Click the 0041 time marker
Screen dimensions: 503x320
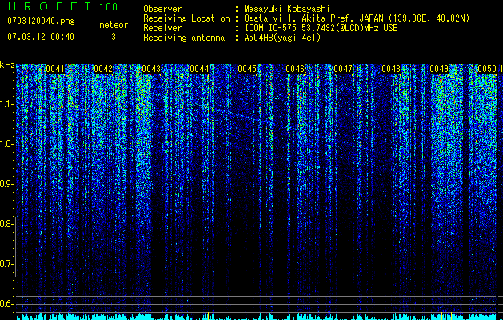coord(55,69)
